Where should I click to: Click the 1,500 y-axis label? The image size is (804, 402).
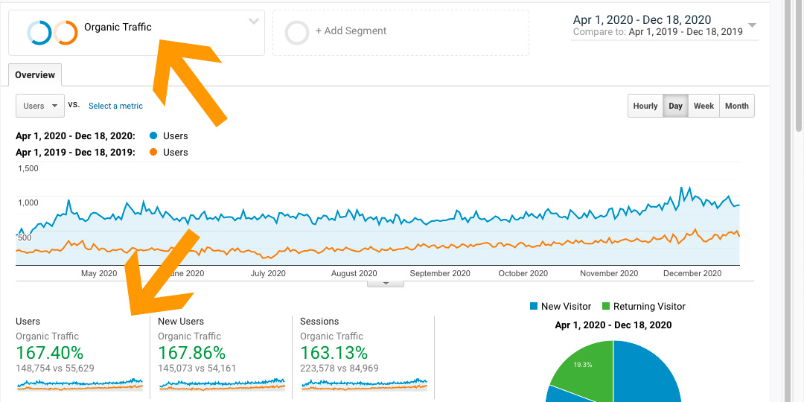pos(28,168)
